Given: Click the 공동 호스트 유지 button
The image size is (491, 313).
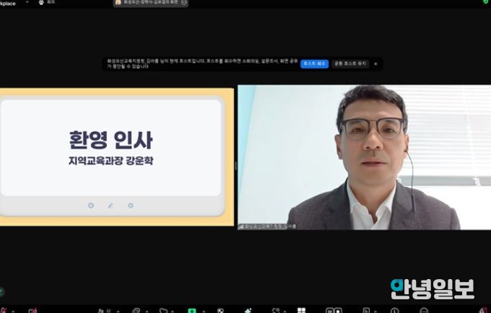Looking at the screenshot, I should coord(350,63).
